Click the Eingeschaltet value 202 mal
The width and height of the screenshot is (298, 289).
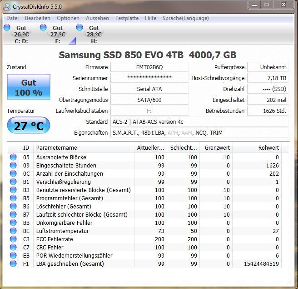click(268, 100)
